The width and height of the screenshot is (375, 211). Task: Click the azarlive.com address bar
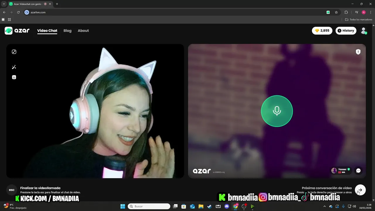pos(176,12)
